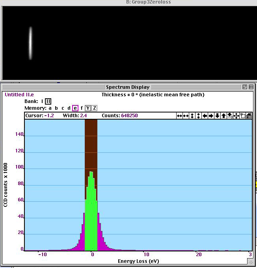
Task: Click the baseline-to-zero arrow icon
Action: tap(230, 116)
